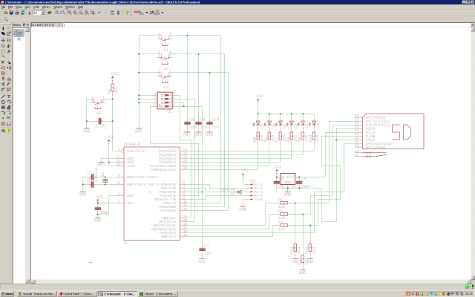Screen dimensions: 475x297
Task: Open the Edit menu
Action: click(x=10, y=7)
